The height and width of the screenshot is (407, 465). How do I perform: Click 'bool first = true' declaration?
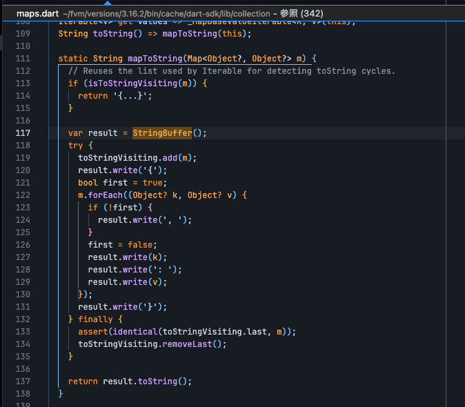(123, 183)
